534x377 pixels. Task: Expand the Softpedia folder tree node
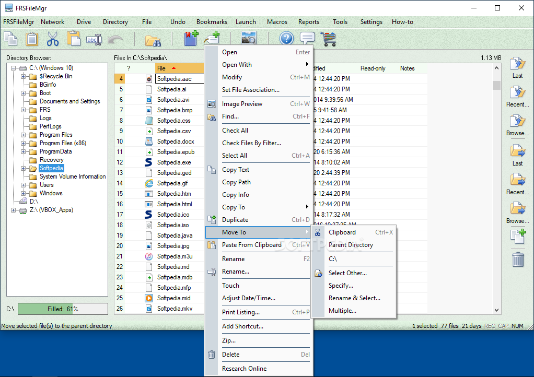pyautogui.click(x=23, y=169)
